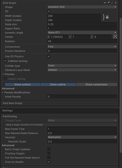
Task: Toggle the Show connections button
Action: click(96, 84)
